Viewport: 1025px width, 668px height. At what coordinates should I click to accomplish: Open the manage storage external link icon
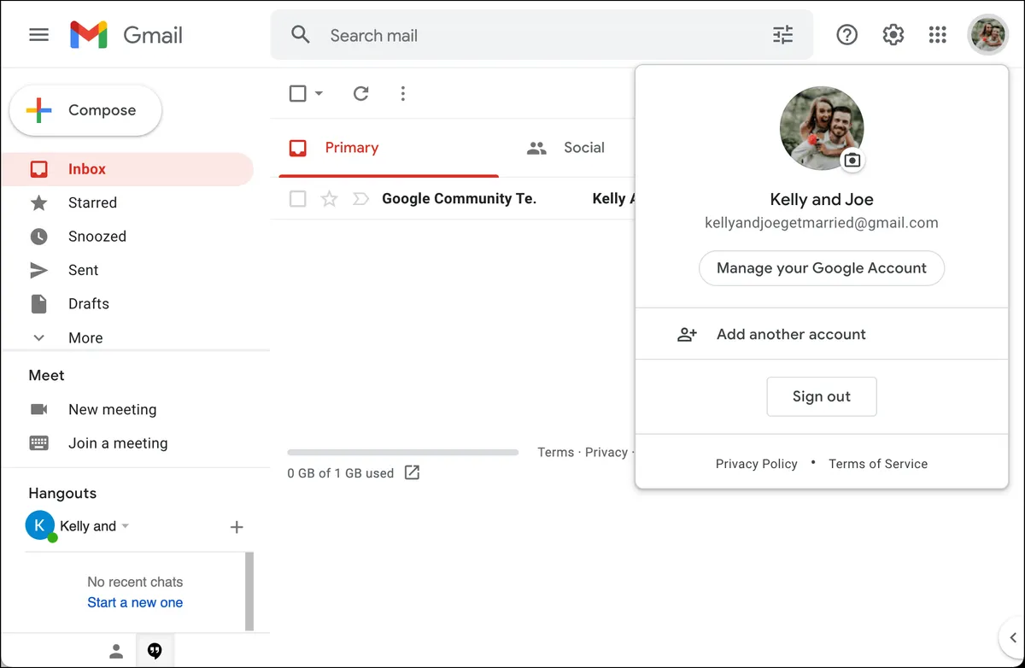[x=412, y=472]
